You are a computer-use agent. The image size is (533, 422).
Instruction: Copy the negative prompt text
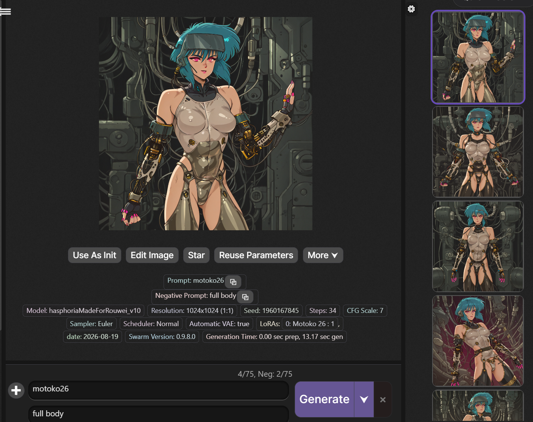pyautogui.click(x=245, y=297)
